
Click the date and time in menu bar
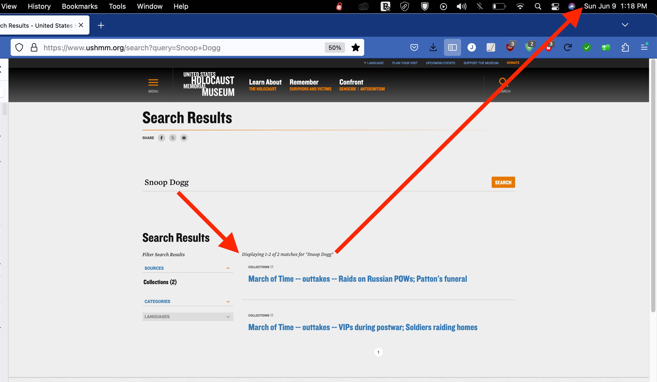pyautogui.click(x=615, y=6)
